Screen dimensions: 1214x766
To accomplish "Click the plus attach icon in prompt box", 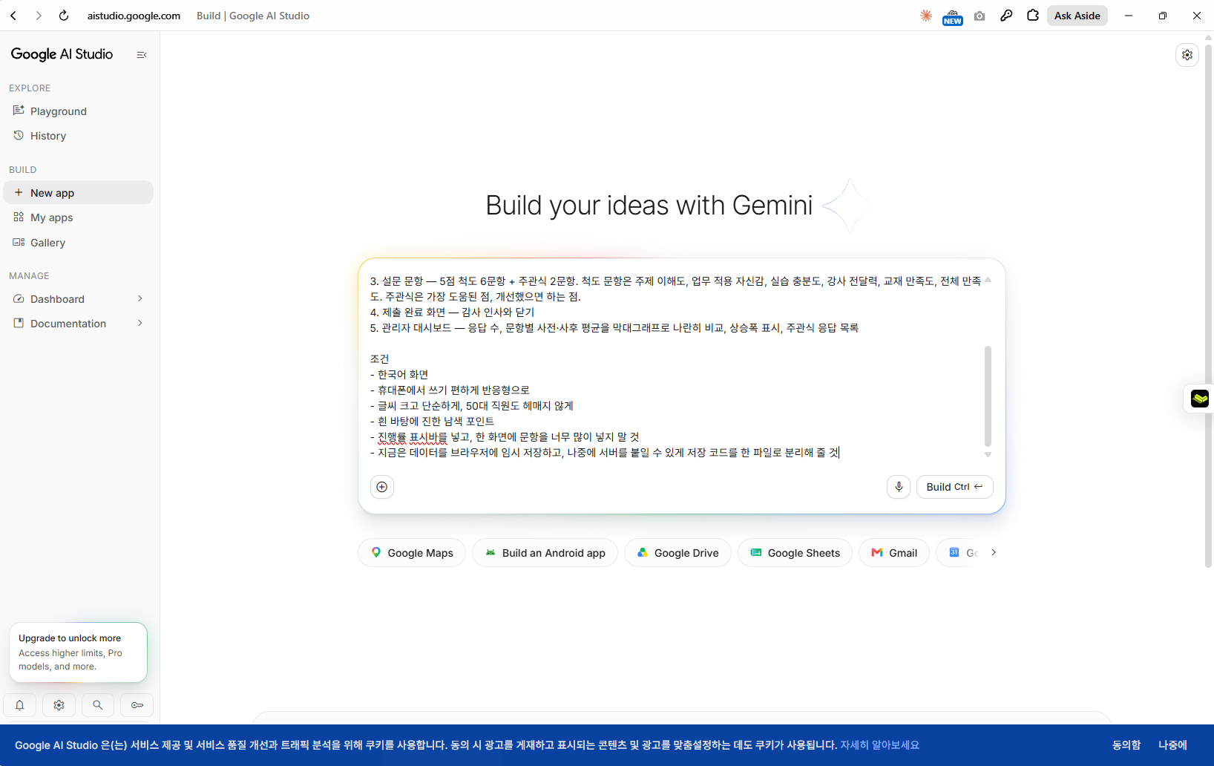I will coord(382,487).
